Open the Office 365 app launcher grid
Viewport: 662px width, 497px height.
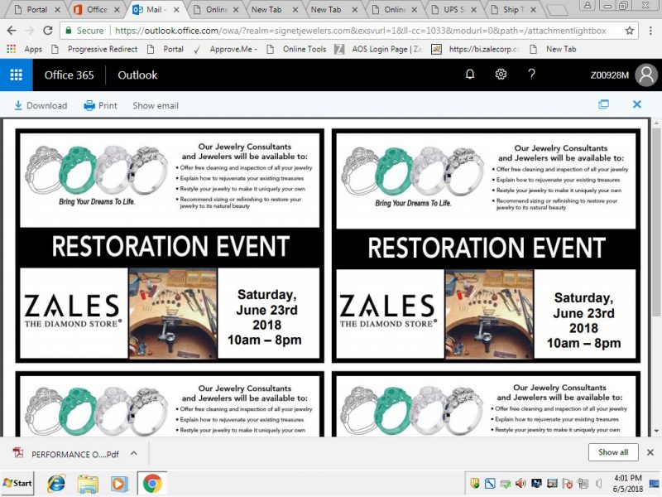(16, 75)
